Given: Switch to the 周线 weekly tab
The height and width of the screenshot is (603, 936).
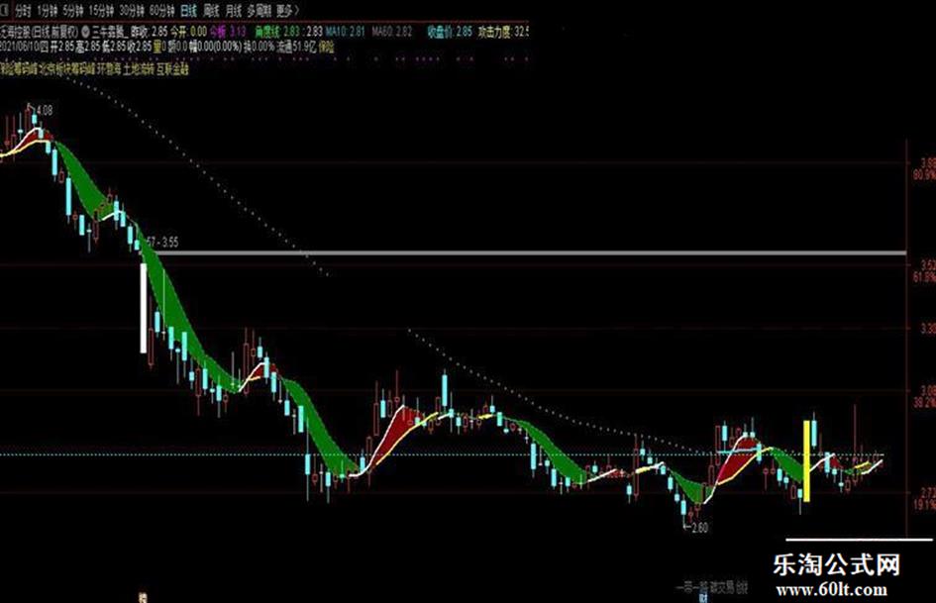Looking at the screenshot, I should [x=211, y=10].
